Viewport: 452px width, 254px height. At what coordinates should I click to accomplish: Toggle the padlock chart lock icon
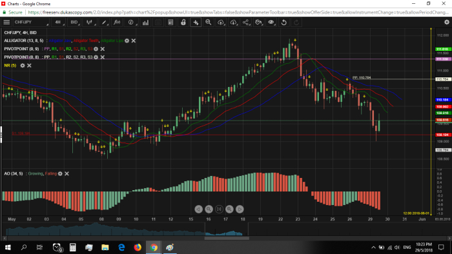pos(183,22)
